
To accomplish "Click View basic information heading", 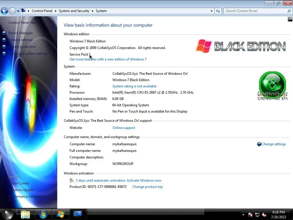I will click(108, 25).
